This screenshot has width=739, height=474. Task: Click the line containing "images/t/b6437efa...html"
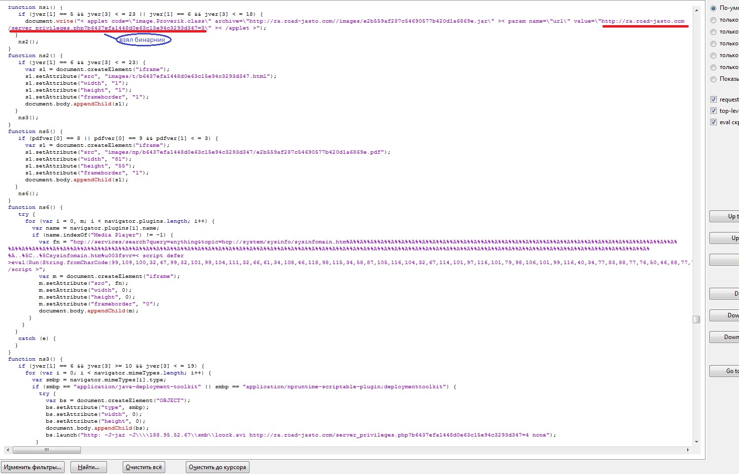pos(151,76)
